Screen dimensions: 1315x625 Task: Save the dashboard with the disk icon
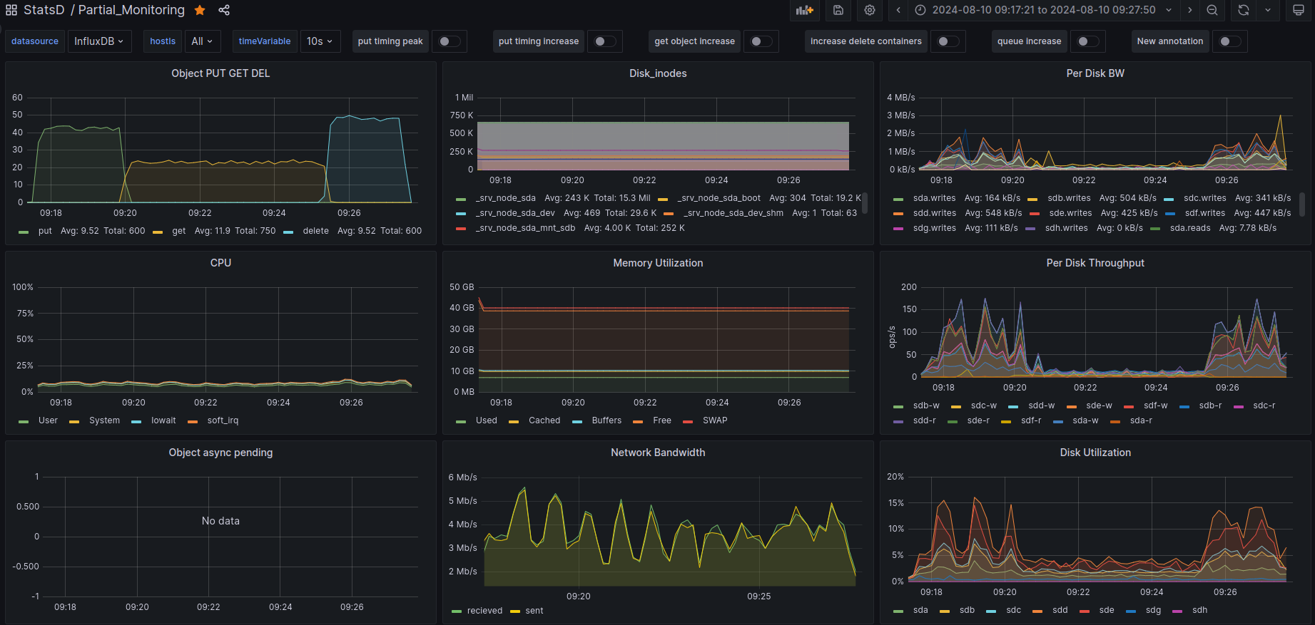click(x=838, y=10)
